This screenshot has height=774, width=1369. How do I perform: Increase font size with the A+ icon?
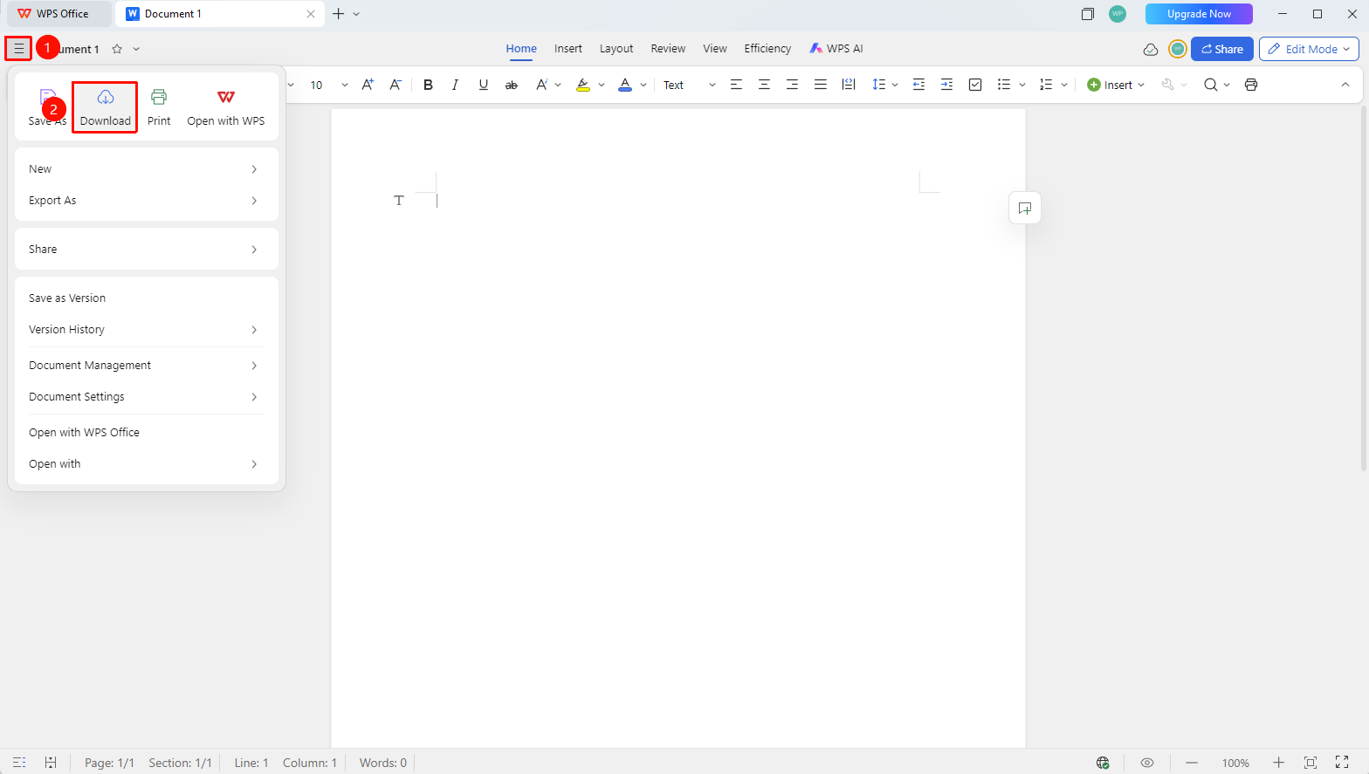pos(368,85)
